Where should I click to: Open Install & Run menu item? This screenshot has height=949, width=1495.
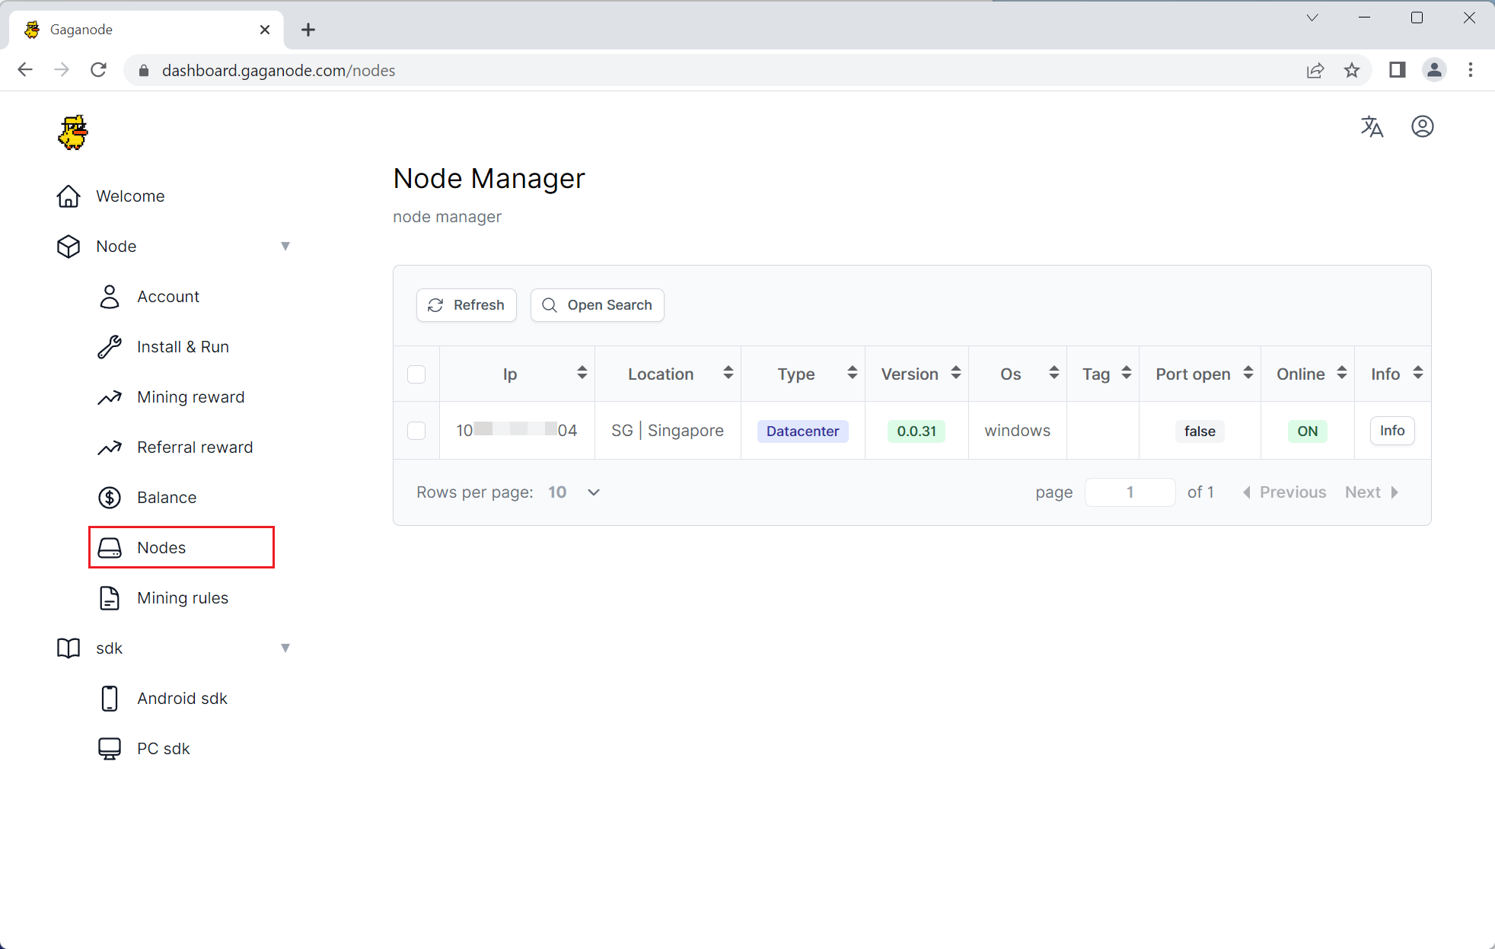(x=183, y=347)
